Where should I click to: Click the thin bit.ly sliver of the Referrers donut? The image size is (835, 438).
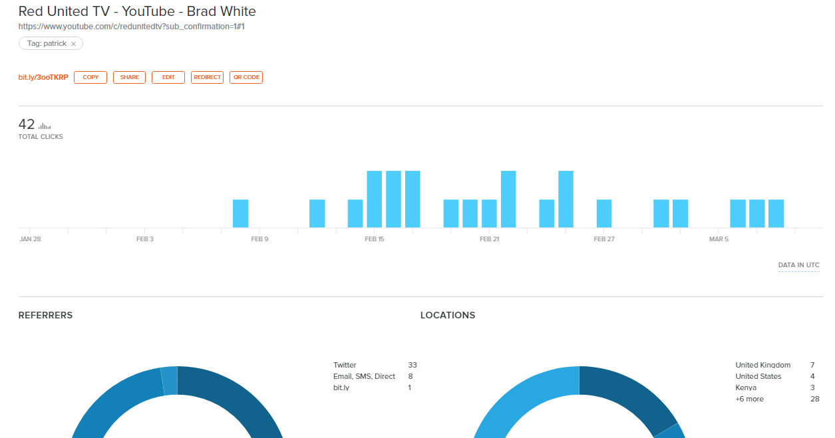pos(170,381)
